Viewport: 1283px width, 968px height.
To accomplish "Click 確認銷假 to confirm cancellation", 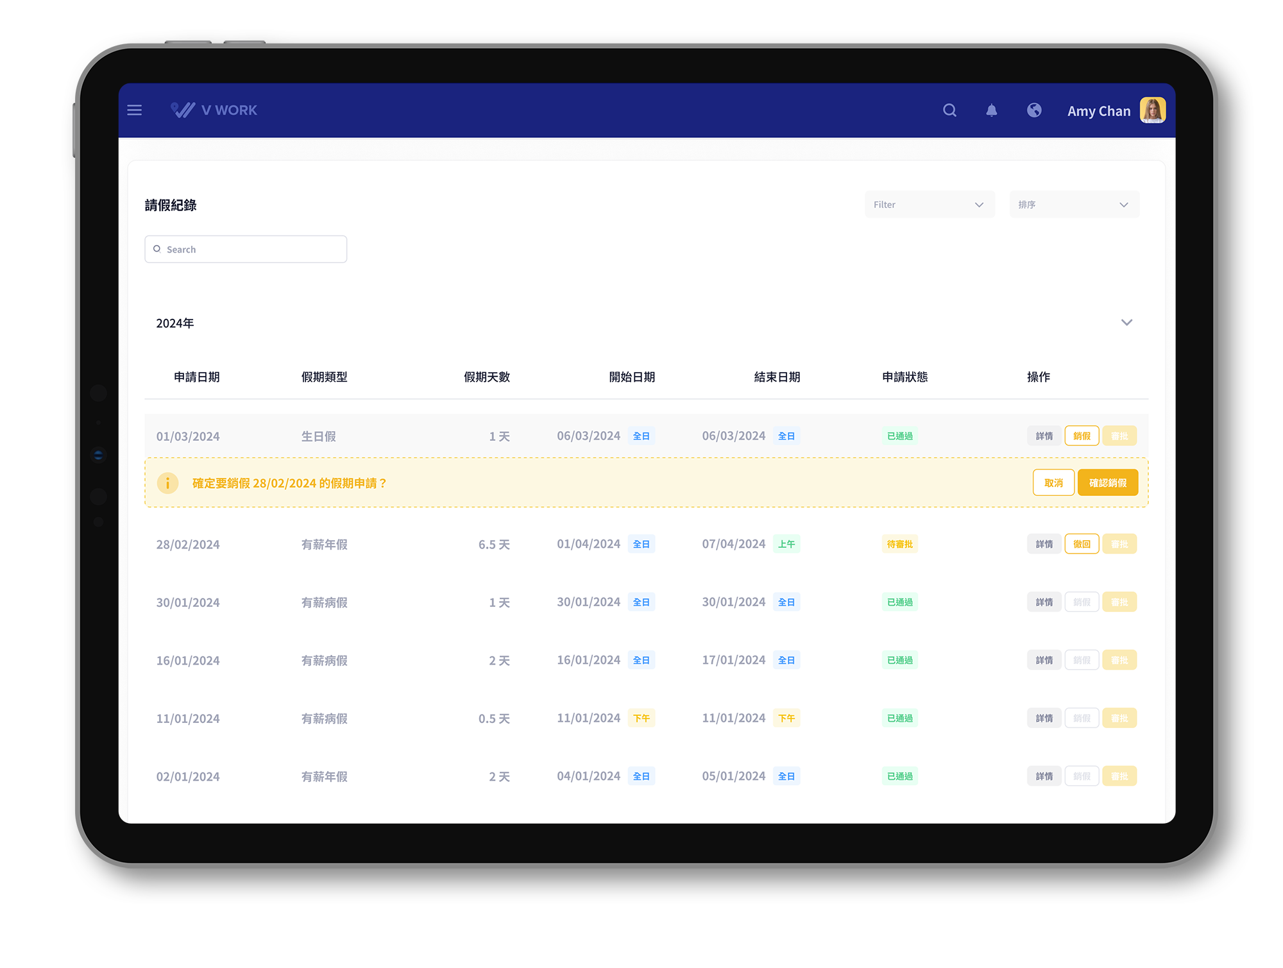I will [1107, 483].
